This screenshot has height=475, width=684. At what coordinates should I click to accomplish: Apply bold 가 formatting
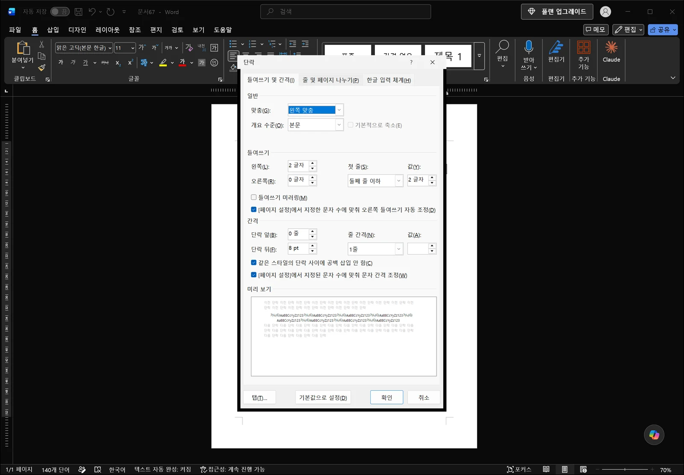pyautogui.click(x=61, y=62)
